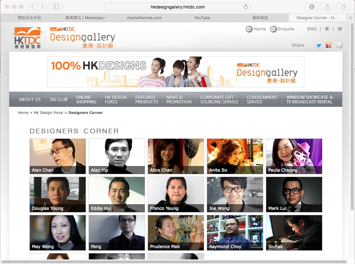Click the horizontal scrollbar at bottom
The image size is (355, 264).
pos(174,262)
